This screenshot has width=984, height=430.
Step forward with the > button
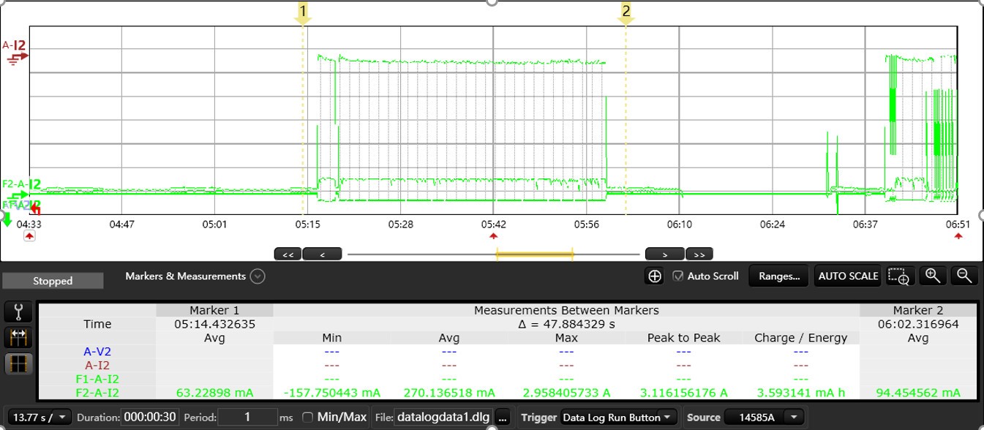(664, 254)
